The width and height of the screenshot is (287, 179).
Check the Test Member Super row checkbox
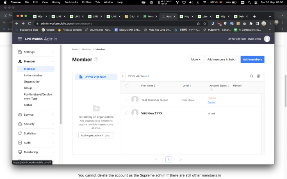point(127,100)
